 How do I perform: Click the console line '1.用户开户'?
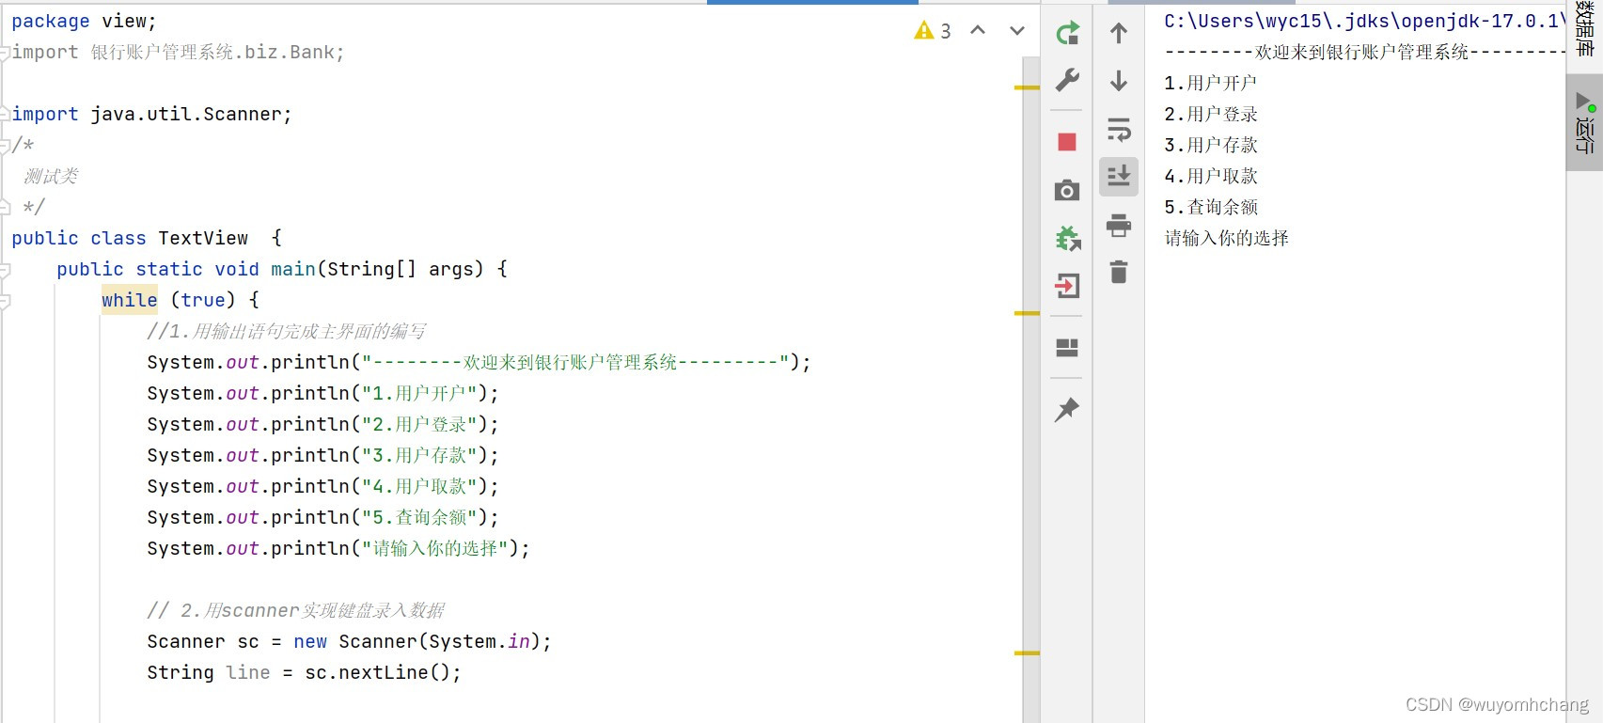click(1210, 83)
